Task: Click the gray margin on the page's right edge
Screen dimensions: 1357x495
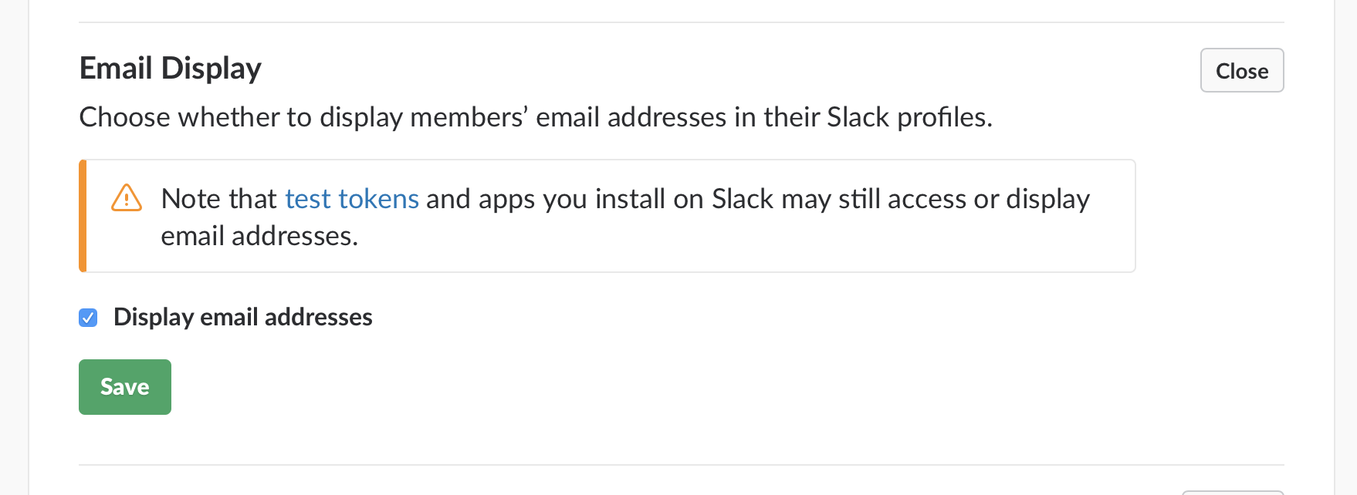Action: pyautogui.click(x=1346, y=247)
